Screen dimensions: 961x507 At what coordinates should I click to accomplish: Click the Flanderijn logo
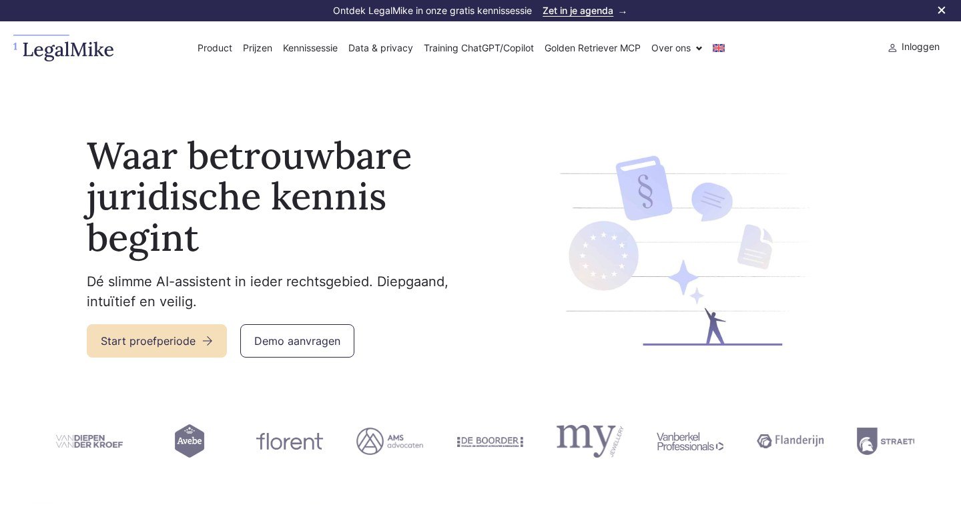coord(790,441)
